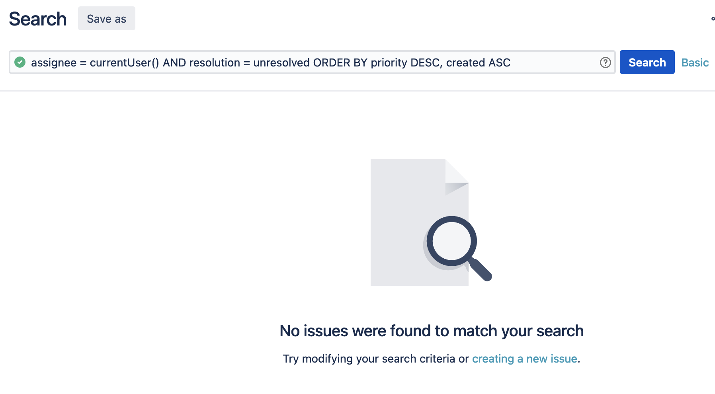Switch to Basic search mode
Viewport: 715px width, 394px height.
coord(695,62)
